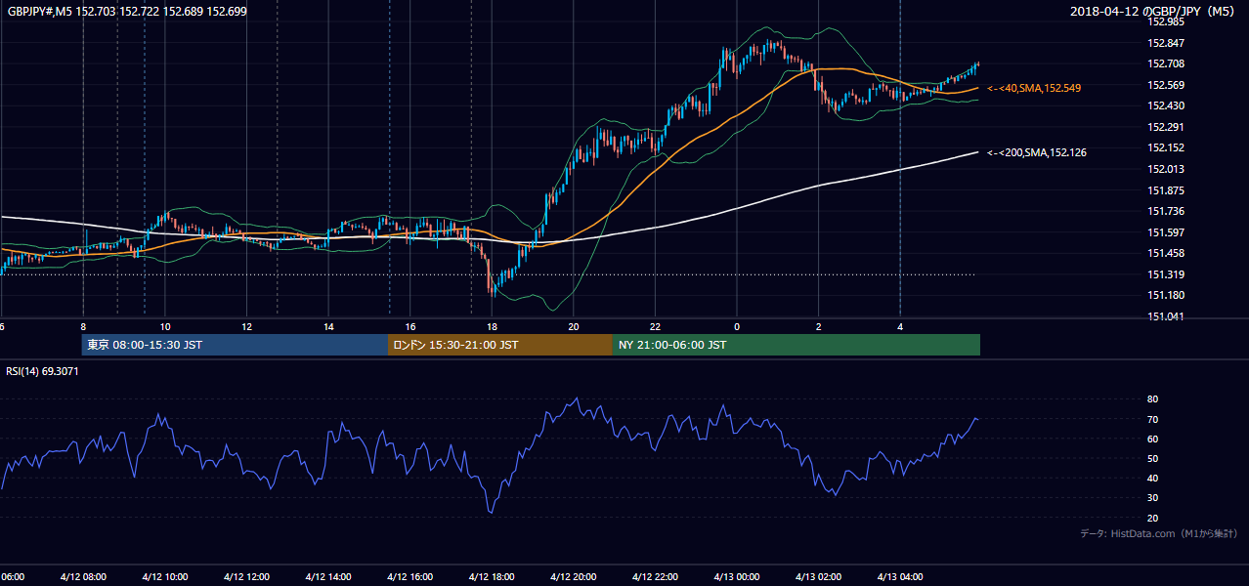
Task: Click price axis label 152.847
Action: [x=1166, y=43]
